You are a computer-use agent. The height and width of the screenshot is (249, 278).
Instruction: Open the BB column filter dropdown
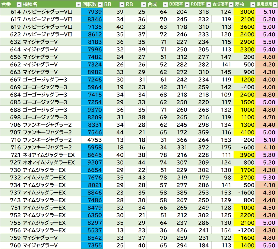(x=122, y=5)
